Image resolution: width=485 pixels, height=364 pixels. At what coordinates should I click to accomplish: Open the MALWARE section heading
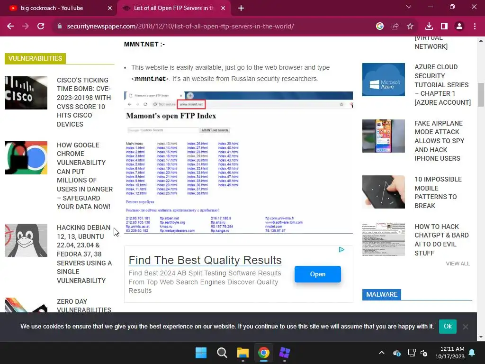(x=382, y=294)
